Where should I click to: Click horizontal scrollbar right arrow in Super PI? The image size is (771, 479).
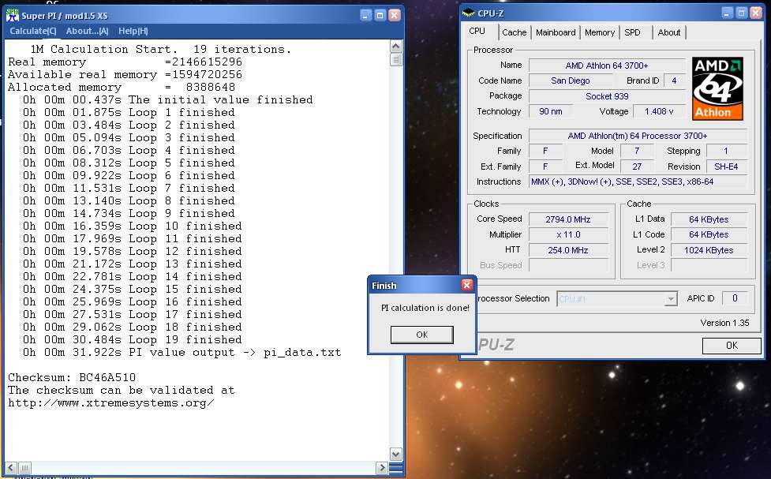(382, 468)
